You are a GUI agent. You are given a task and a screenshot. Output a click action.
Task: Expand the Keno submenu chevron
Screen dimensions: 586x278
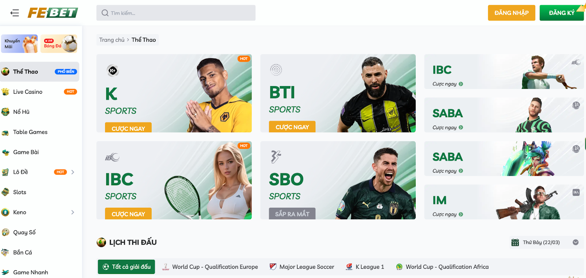[73, 212]
